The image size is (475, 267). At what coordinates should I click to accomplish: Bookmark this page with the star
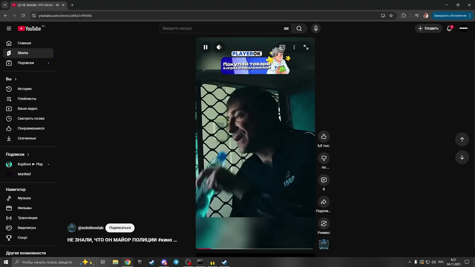point(391,16)
